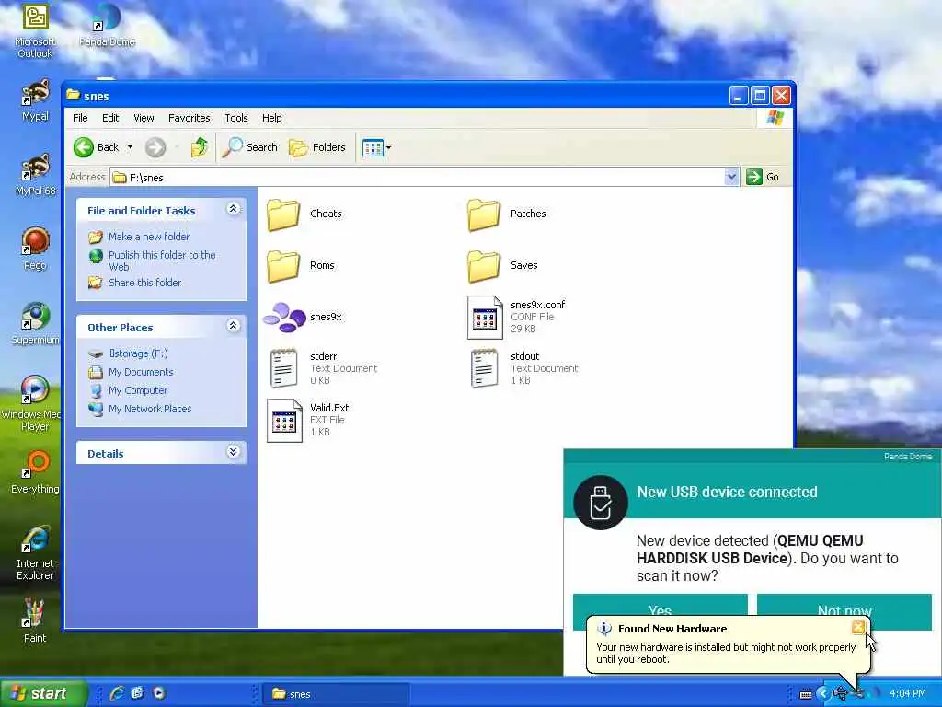Open the Favorites menu

coord(190,118)
